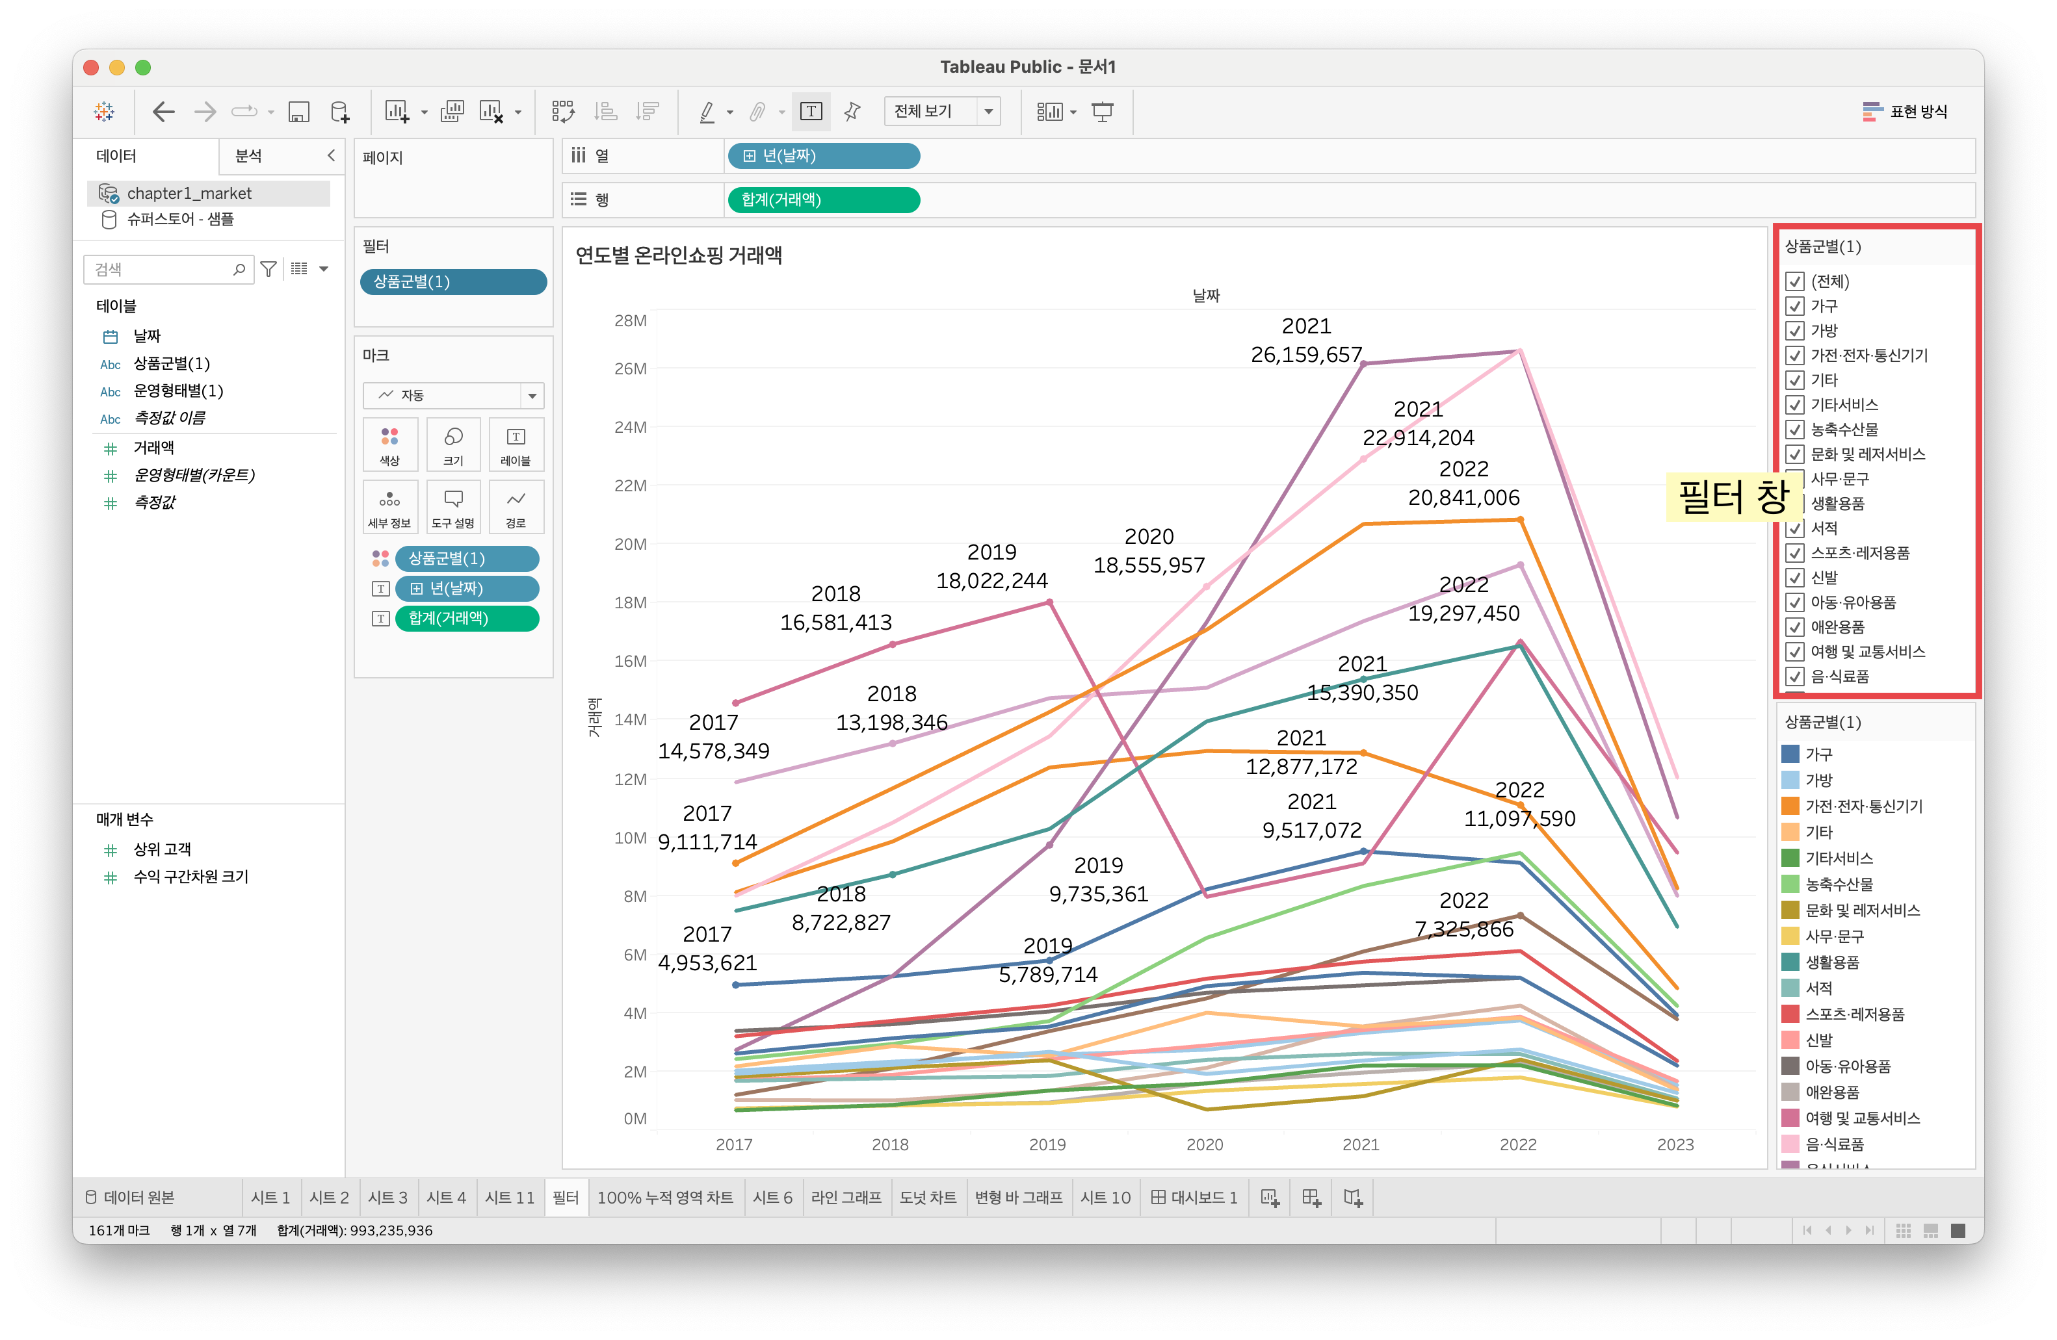Add a new data source
The height and width of the screenshot is (1340, 2057).
[x=339, y=112]
